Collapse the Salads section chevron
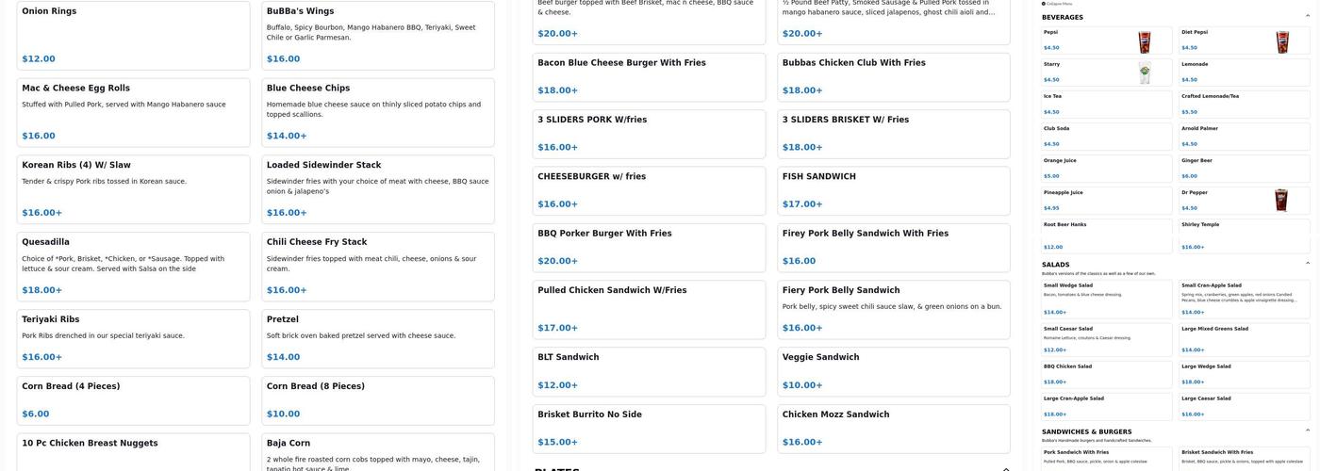Viewport: 1320px width, 471px height. (x=1308, y=264)
